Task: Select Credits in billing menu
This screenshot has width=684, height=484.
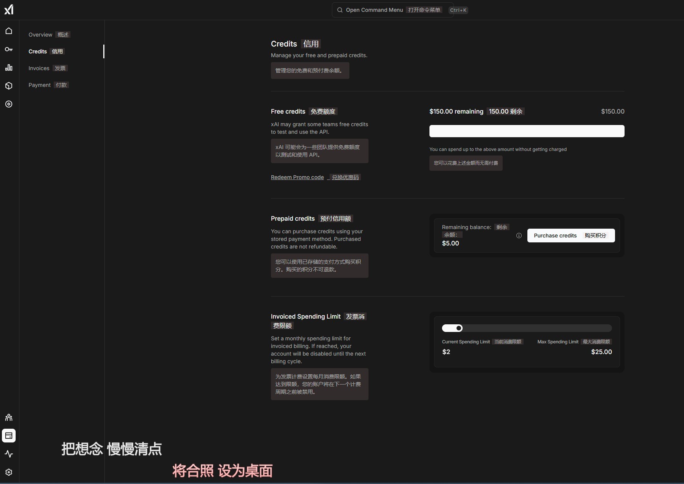Action: pos(38,51)
